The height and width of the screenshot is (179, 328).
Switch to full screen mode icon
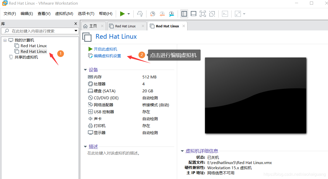click(x=203, y=14)
